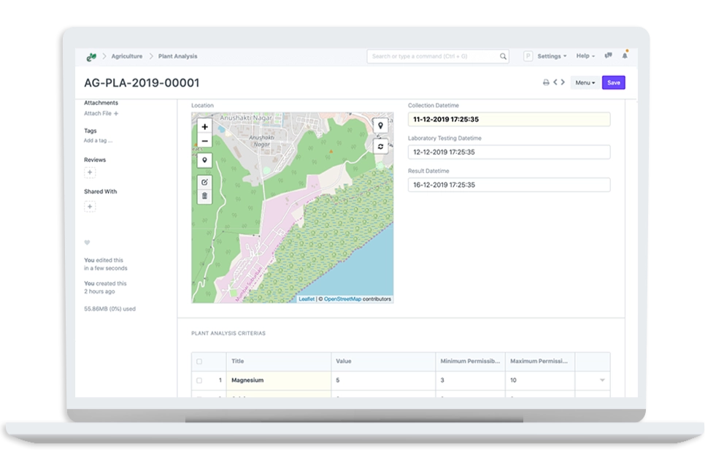705x452 pixels.
Task: Click maximum permissible value 10
Action: [x=540, y=380]
